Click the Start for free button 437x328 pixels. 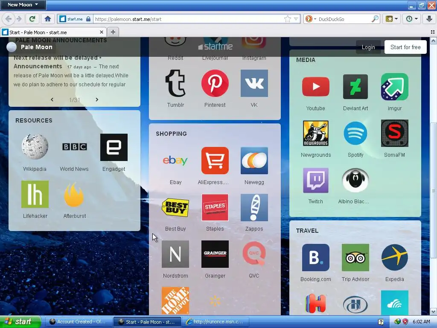click(405, 47)
